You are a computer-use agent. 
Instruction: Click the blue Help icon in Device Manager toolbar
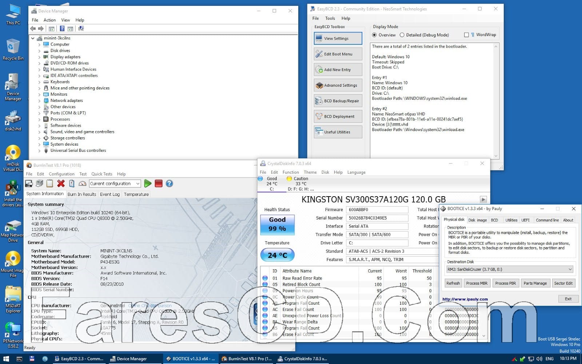click(62, 28)
